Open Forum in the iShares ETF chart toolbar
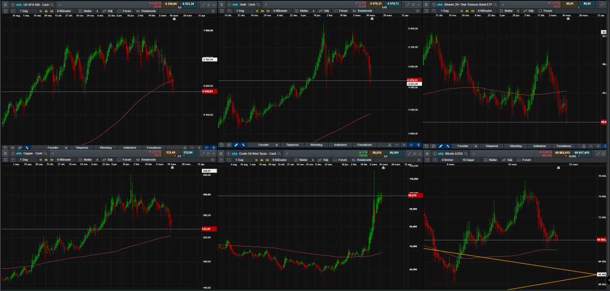Screen dimensions: 610x291 coord(546,11)
